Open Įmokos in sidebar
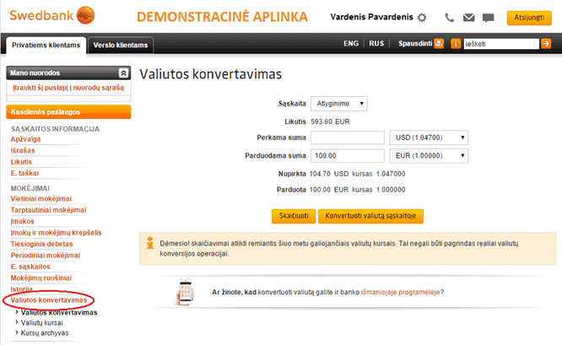Screen dimensions: 562x345 pos(22,221)
